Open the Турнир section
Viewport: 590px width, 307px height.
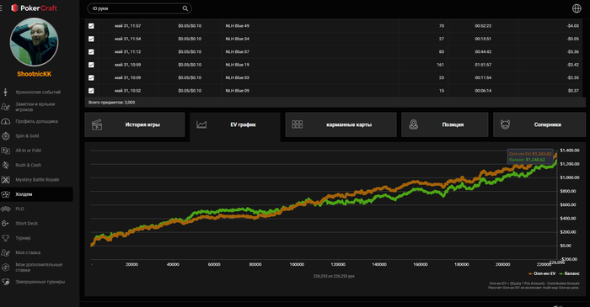click(x=24, y=238)
